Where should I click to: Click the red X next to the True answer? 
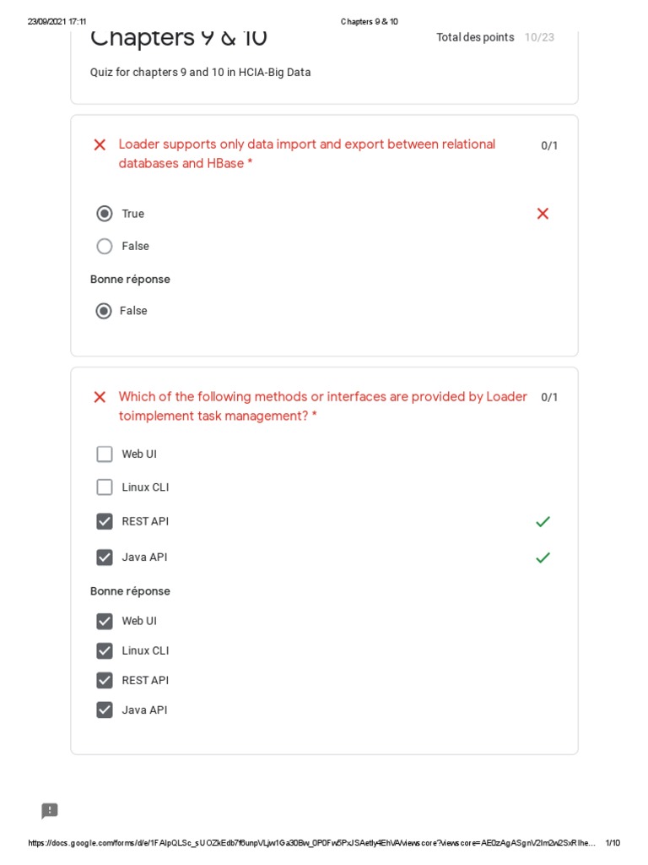(x=543, y=214)
